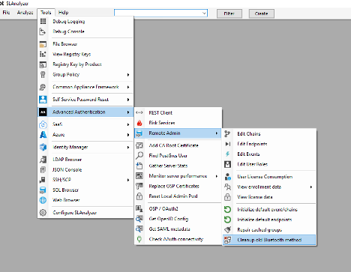The width and height of the screenshot is (351, 272).
Task: Expand the View enrollment data submenu arrow
Action: pos(311,187)
